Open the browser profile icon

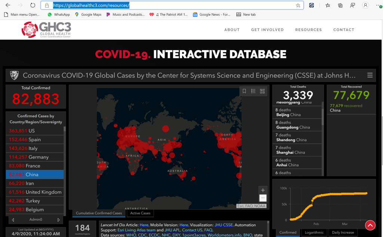pos(365,6)
